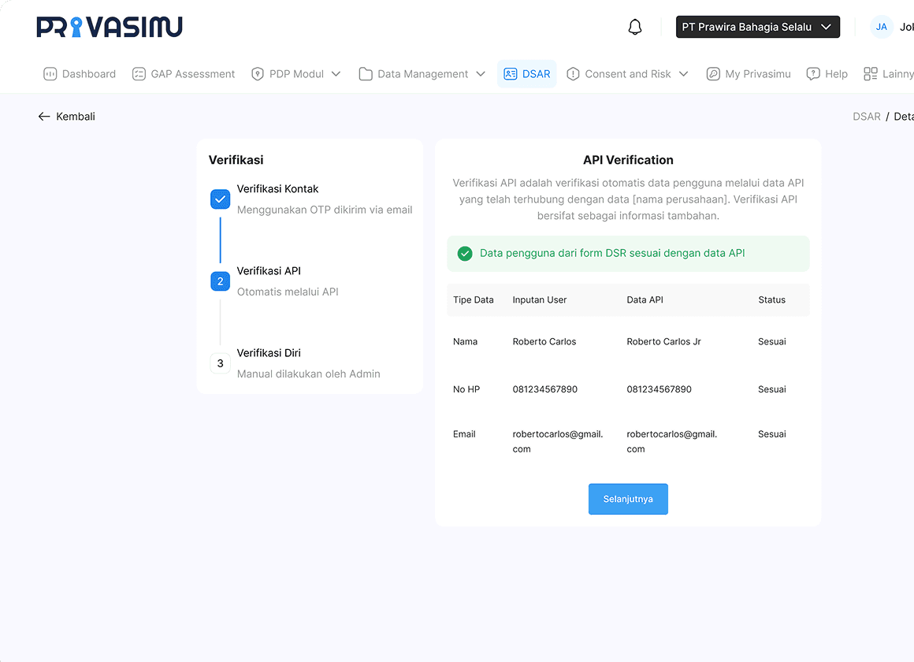Click the Consent and Risk icon
Screen dimensions: 914x662
573,74
